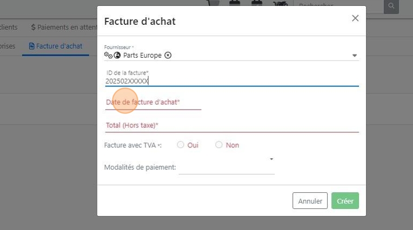
Task: Click the green Créer button
Action: click(x=345, y=201)
